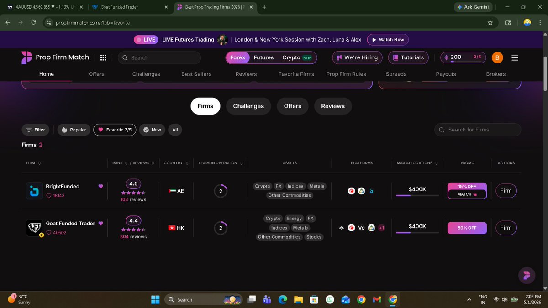
Task: Sort by the Firm column
Action: (33, 163)
